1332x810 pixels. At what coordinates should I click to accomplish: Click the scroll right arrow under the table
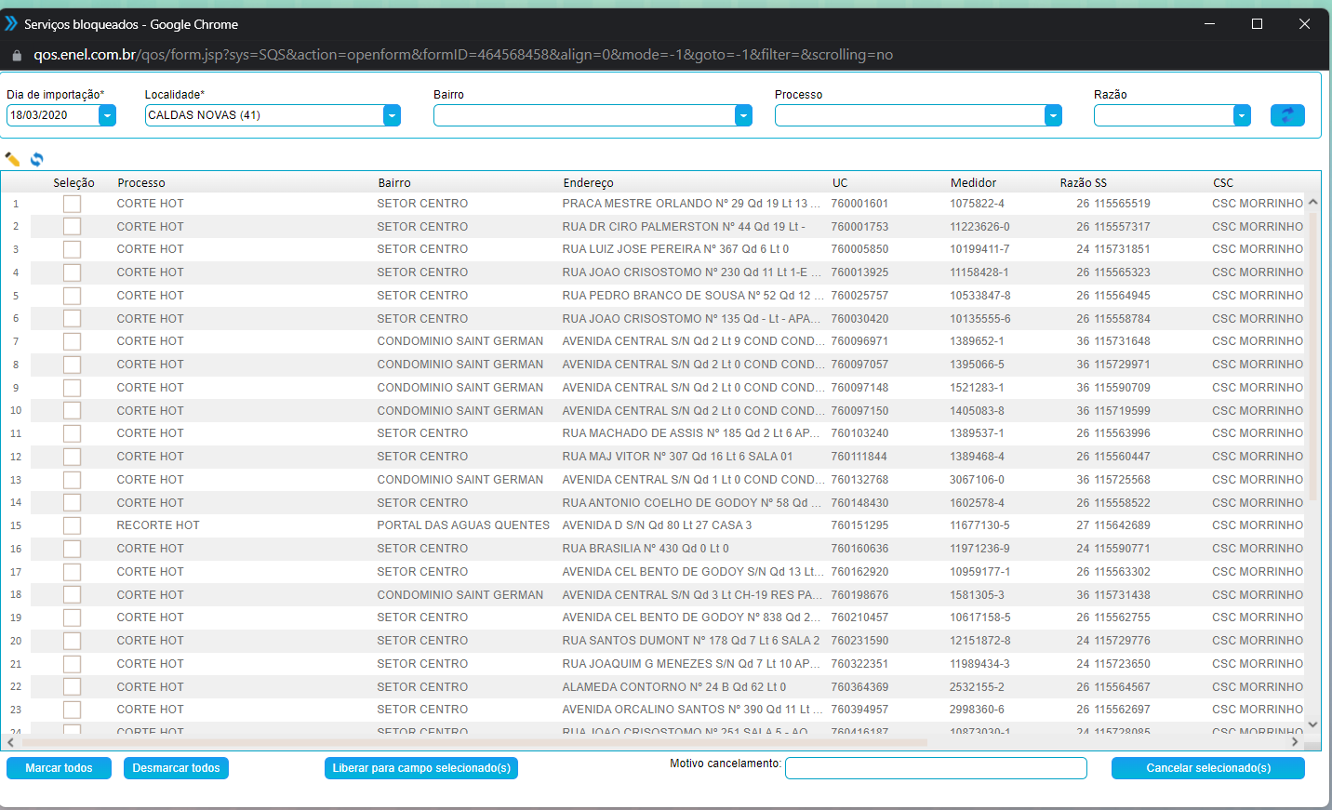(1295, 742)
